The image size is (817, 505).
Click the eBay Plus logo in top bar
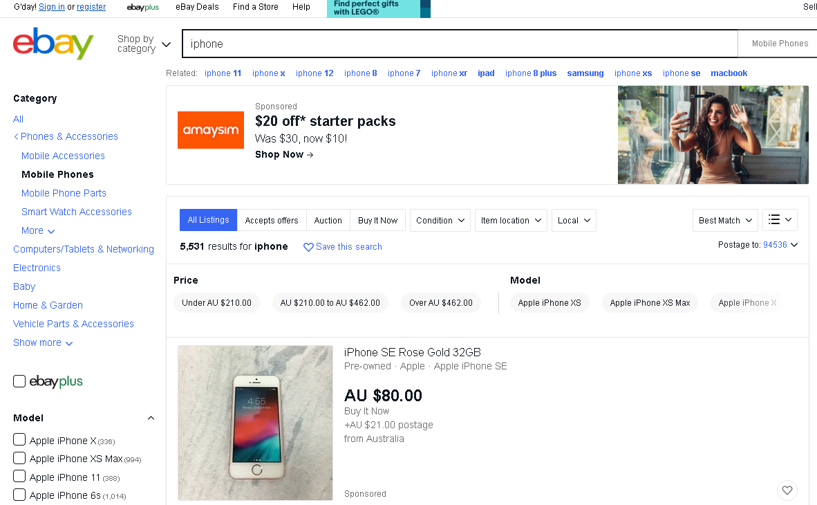click(x=143, y=7)
